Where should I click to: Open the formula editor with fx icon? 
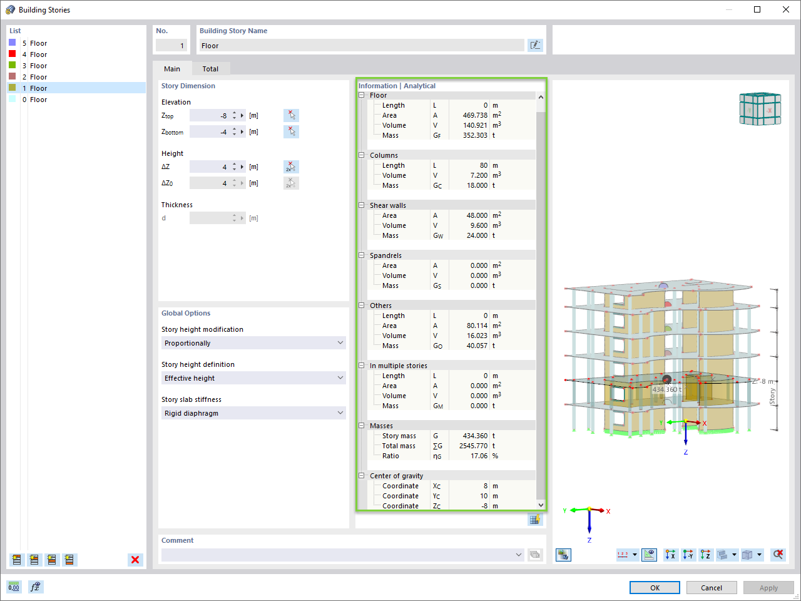click(36, 587)
